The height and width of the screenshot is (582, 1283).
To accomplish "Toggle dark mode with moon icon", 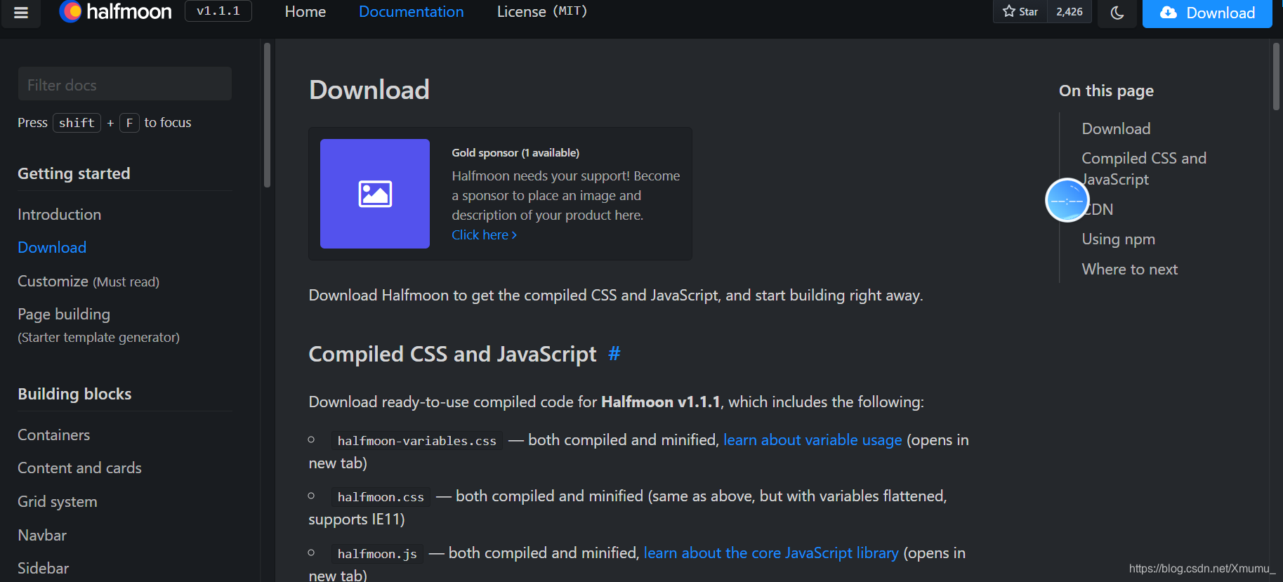I will 1117,12.
